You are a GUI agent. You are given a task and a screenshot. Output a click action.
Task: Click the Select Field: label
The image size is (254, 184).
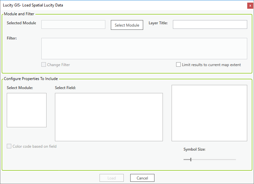(x=65, y=88)
